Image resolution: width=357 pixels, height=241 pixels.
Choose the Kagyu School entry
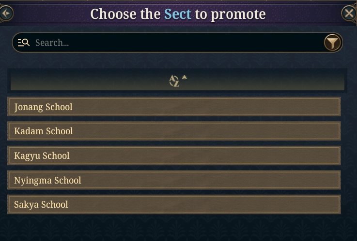[x=174, y=156]
